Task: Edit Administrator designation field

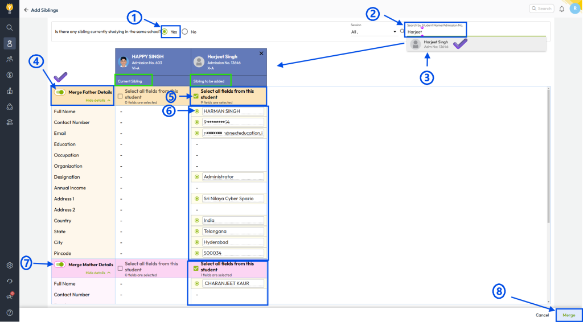Action: click(x=233, y=177)
